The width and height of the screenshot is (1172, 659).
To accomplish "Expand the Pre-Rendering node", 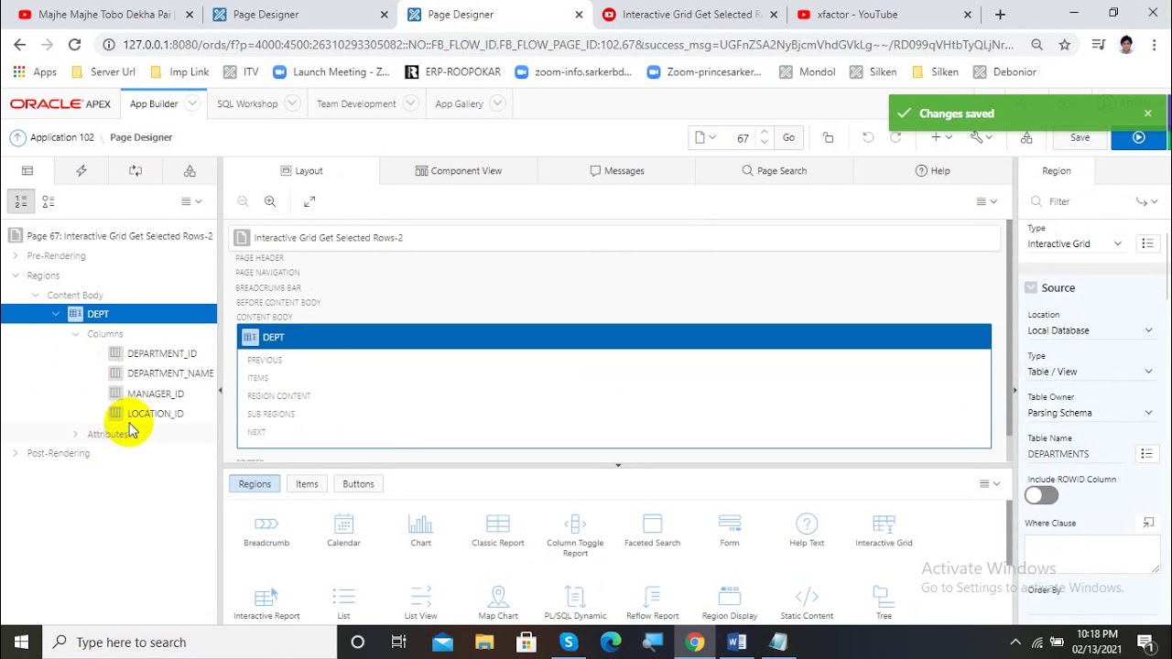I will coord(15,255).
